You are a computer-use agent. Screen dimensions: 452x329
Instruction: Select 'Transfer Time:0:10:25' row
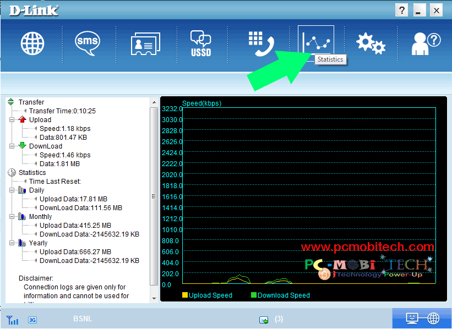tap(62, 111)
